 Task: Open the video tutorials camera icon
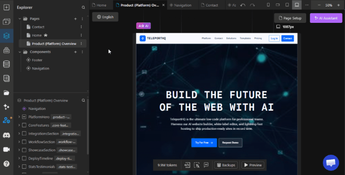6,150
